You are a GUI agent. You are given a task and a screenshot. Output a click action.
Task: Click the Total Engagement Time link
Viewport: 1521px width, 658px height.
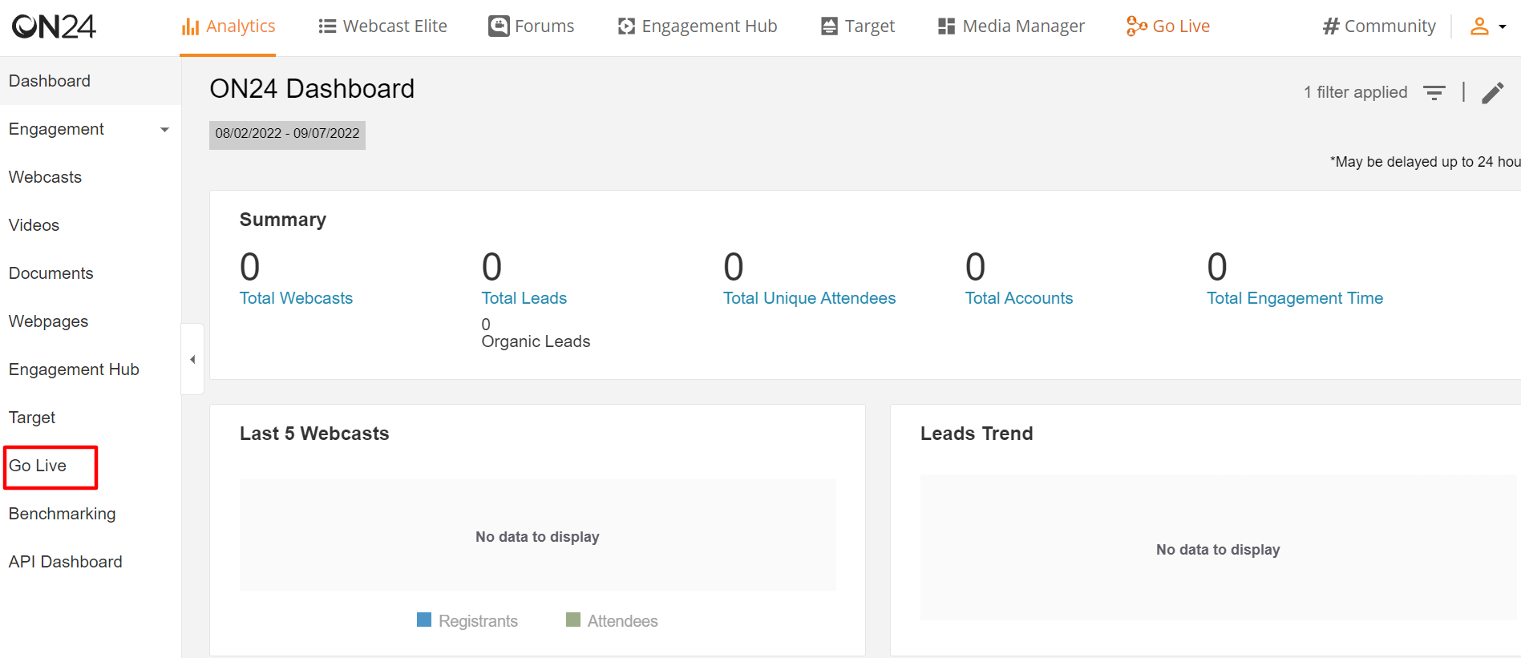pyautogui.click(x=1295, y=298)
